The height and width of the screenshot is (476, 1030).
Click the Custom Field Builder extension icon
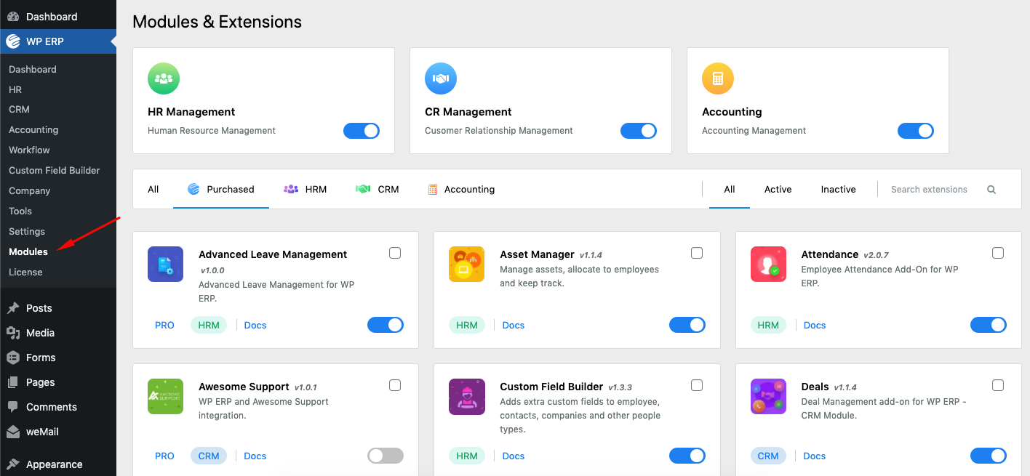pos(467,396)
